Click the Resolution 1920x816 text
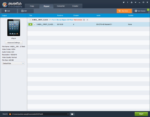 [x=9, y=55]
